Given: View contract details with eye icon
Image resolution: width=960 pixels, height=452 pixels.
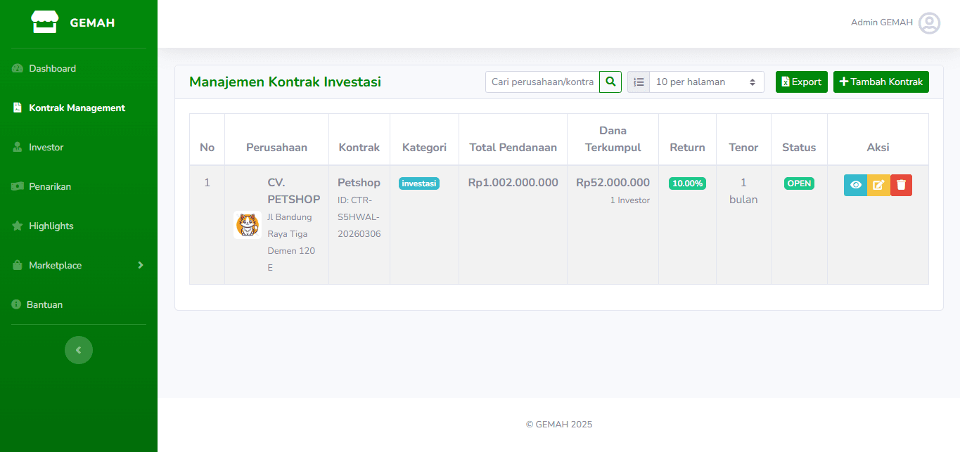Looking at the screenshot, I should click(x=855, y=185).
